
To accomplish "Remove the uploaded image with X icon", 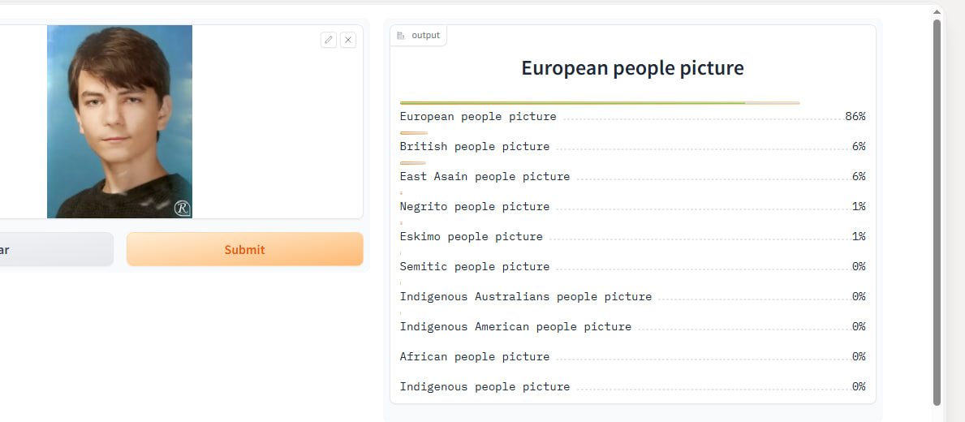I will pyautogui.click(x=348, y=40).
